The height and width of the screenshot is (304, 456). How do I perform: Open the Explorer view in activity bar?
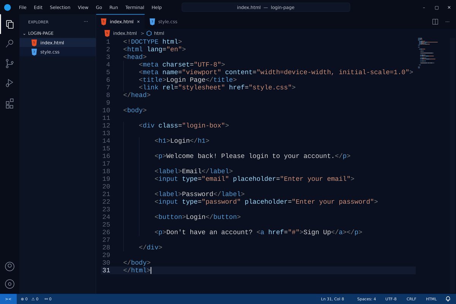[9, 25]
